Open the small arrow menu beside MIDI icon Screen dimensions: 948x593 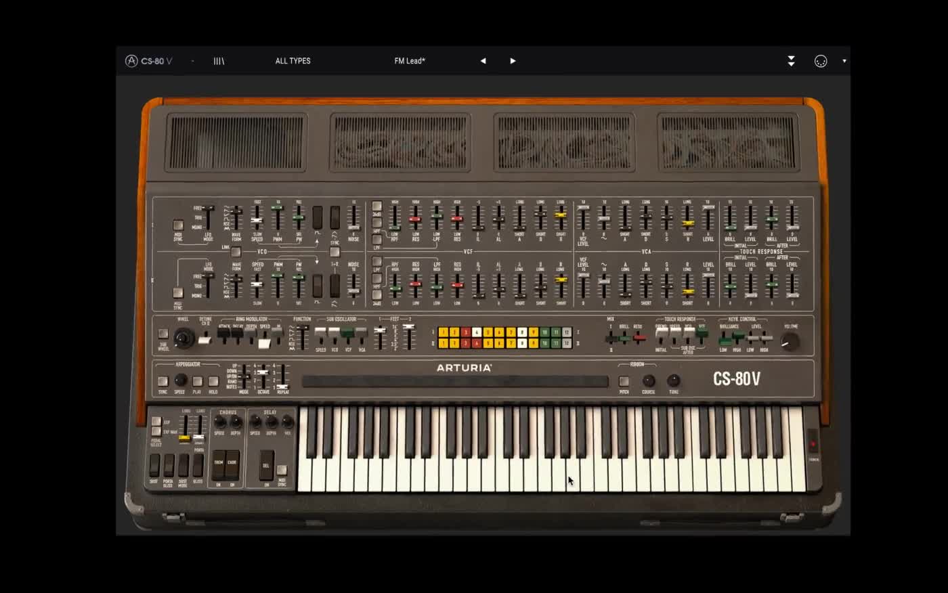[x=844, y=61]
